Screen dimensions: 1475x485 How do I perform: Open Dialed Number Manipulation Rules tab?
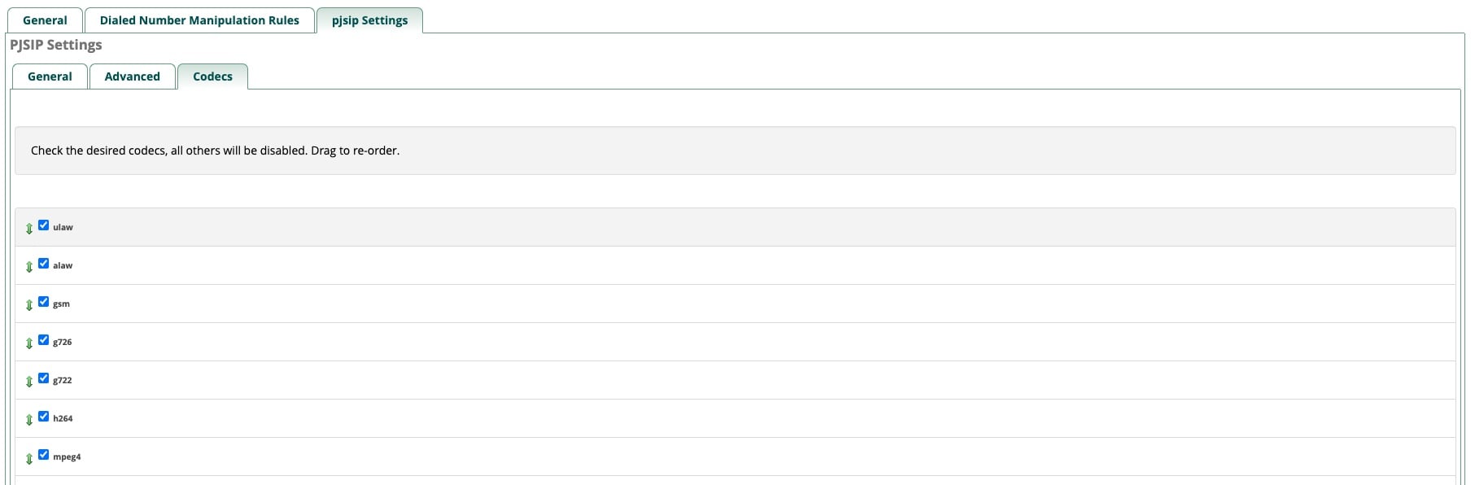tap(199, 20)
